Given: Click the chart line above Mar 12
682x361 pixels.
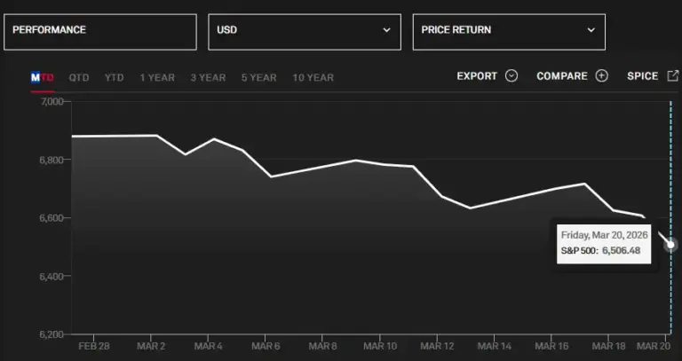Looking at the screenshot, I should coord(441,195).
